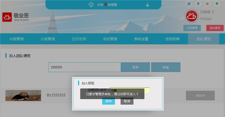Image resolution: width=225 pixels, height=117 pixels.
Task: Expand reminders with the down arrow
Action: 147,5
